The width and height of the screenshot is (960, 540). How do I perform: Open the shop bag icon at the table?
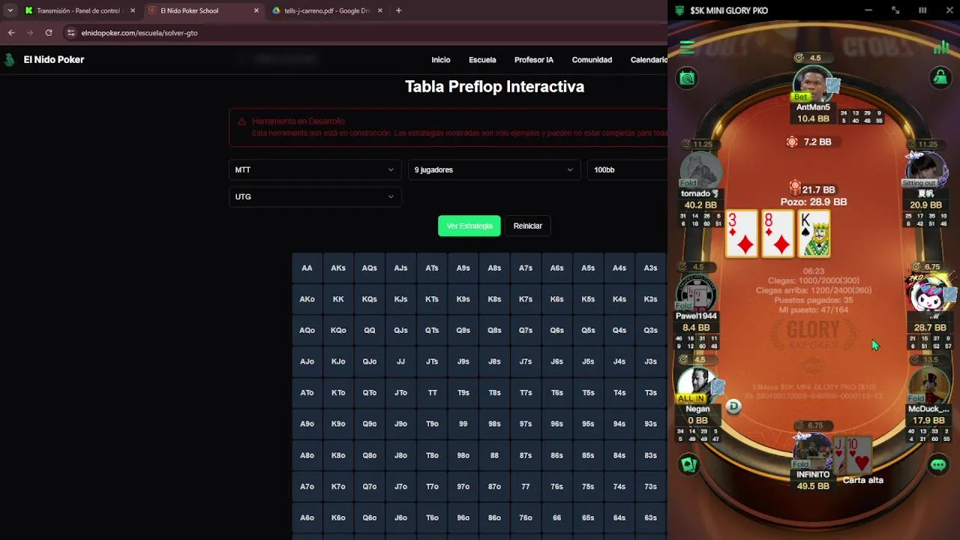(940, 77)
